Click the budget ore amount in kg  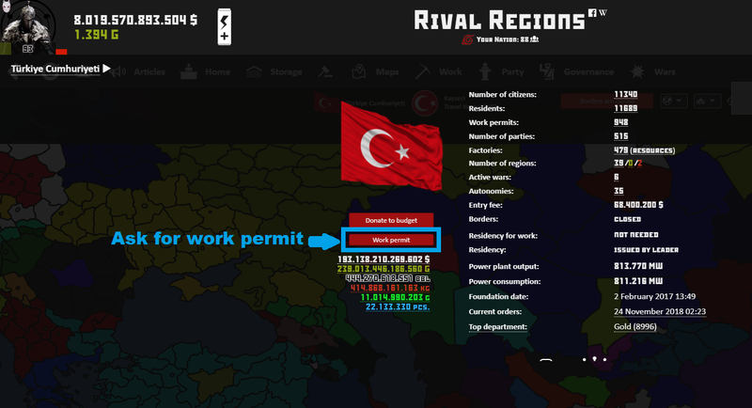(x=390, y=288)
